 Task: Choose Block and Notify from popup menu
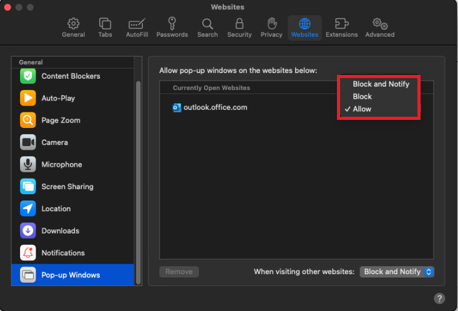(x=381, y=84)
